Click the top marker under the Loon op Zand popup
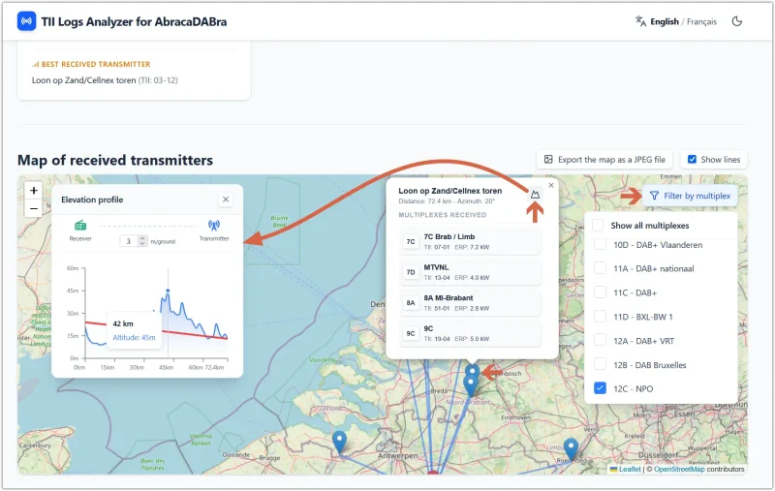 point(472,371)
